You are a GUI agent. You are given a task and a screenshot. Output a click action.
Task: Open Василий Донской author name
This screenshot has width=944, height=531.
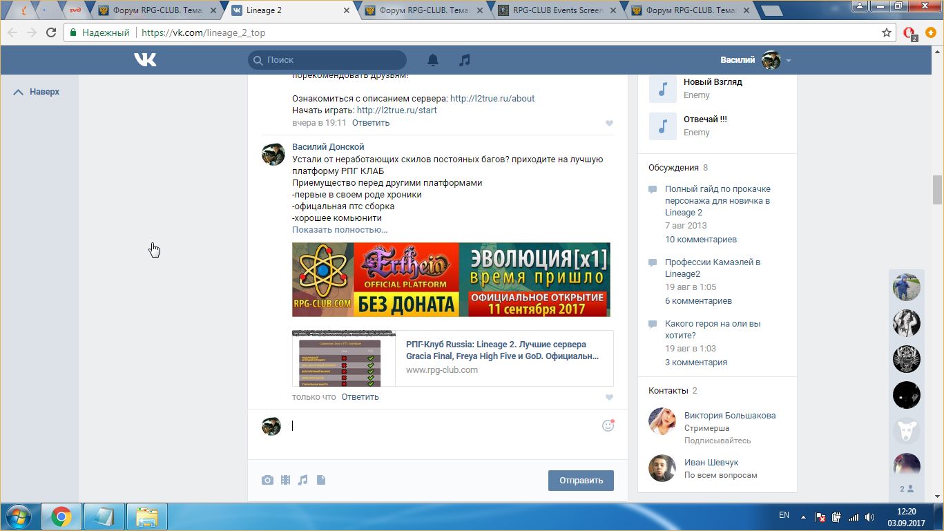coord(328,147)
